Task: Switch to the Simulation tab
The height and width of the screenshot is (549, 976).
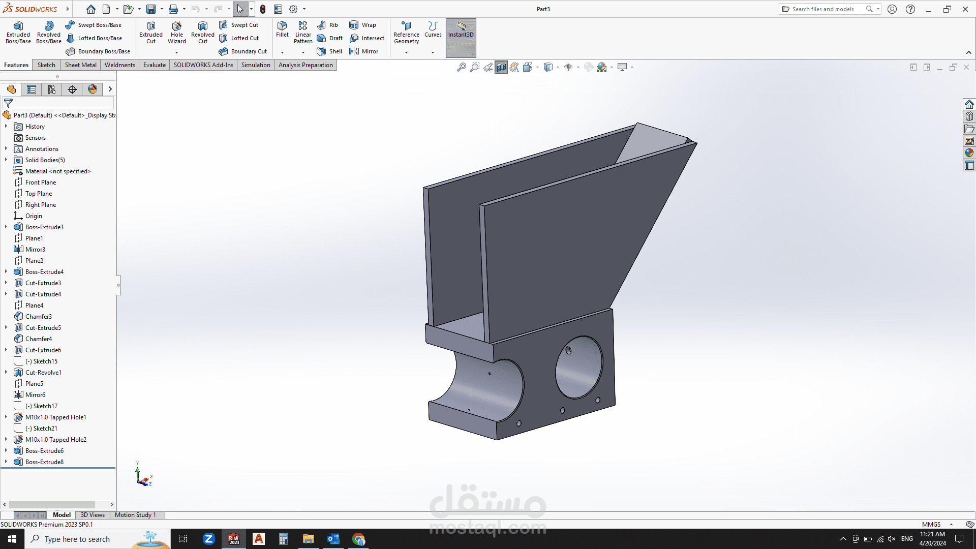Action: coord(256,65)
